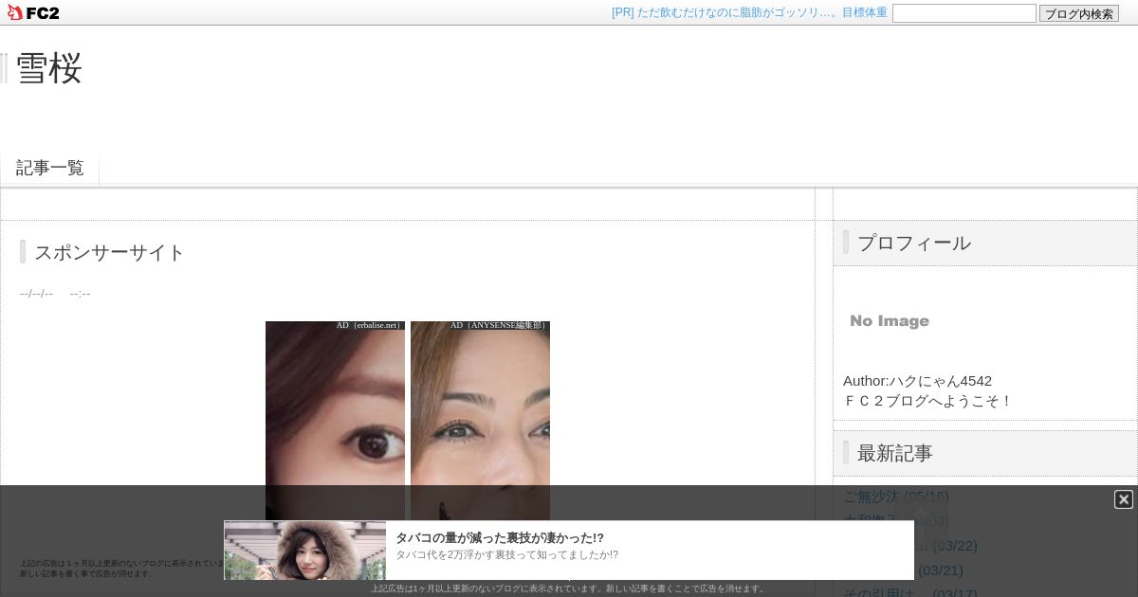Click the ブログ内検索 button
The image size is (1138, 597).
coord(1079,13)
